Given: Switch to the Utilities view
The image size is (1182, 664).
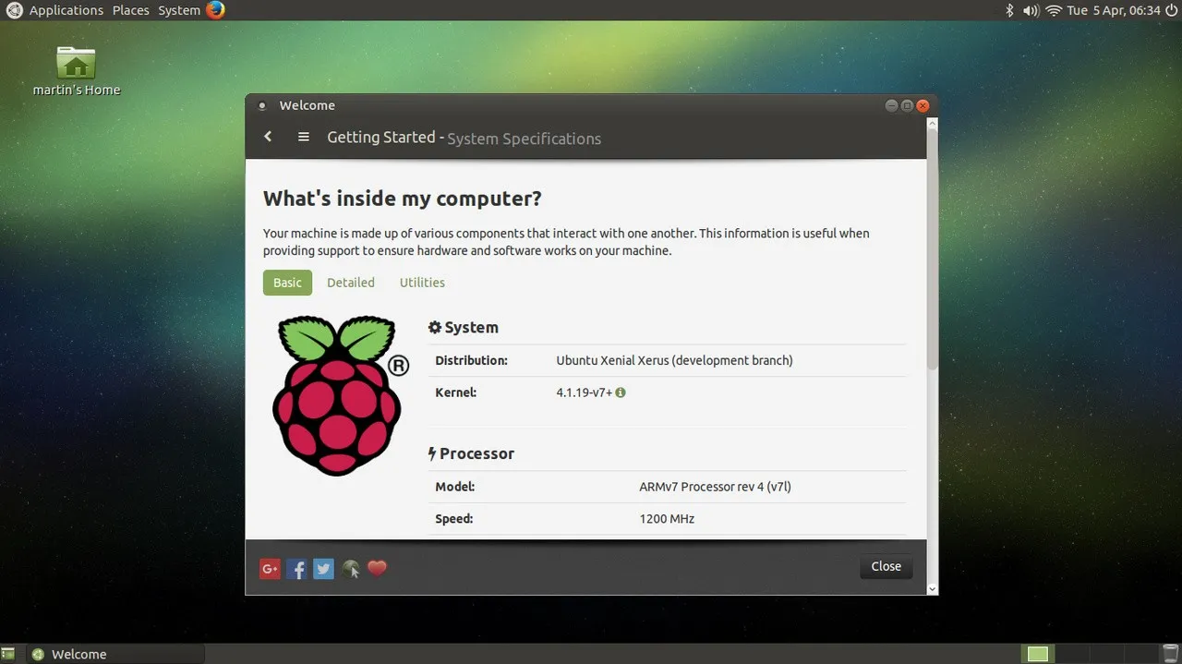Looking at the screenshot, I should pos(422,283).
